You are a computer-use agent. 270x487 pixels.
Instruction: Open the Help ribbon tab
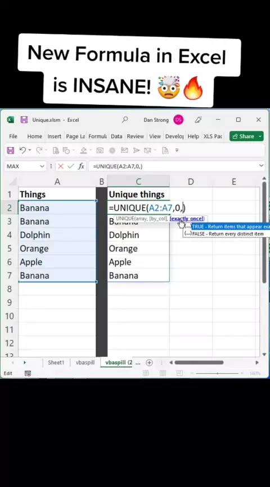coord(193,136)
